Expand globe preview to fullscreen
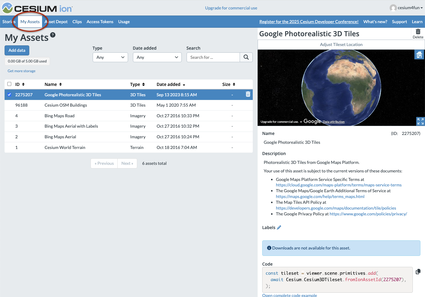Viewport: 425px width, 297px height. coord(420,121)
